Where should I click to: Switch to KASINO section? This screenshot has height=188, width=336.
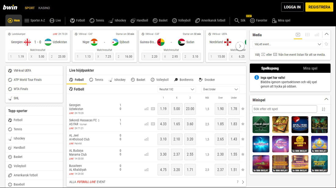click(44, 8)
